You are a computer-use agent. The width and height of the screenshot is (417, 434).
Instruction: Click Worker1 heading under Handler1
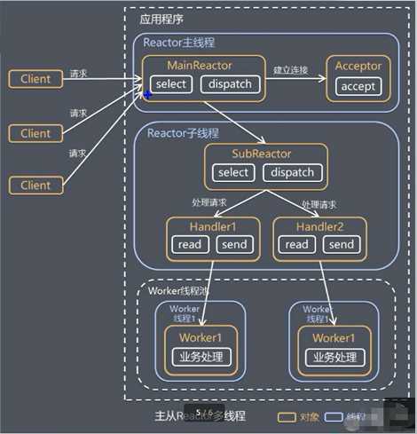(x=201, y=337)
